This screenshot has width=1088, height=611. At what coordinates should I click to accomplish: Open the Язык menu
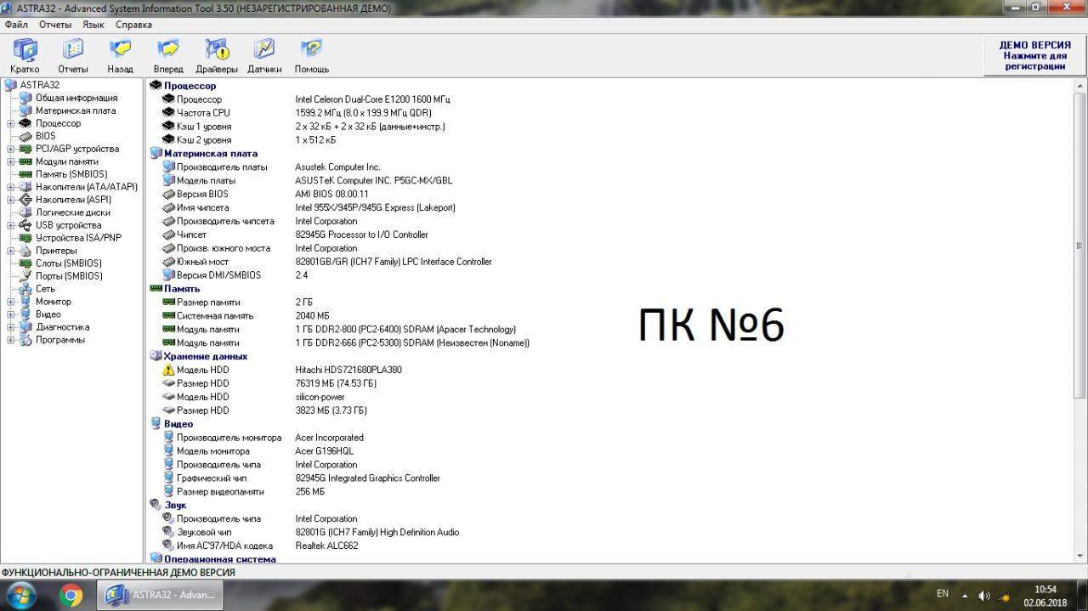click(93, 25)
